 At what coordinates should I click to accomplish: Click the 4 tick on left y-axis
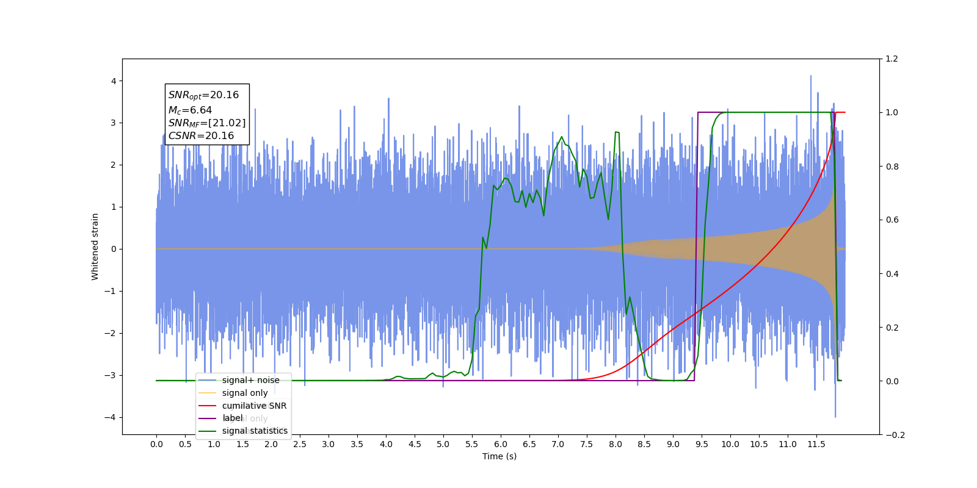pos(113,81)
